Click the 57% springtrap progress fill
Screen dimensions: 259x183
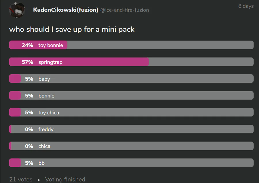(x=79, y=62)
